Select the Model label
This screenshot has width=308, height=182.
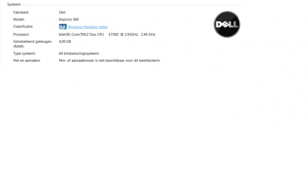pyautogui.click(x=19, y=19)
